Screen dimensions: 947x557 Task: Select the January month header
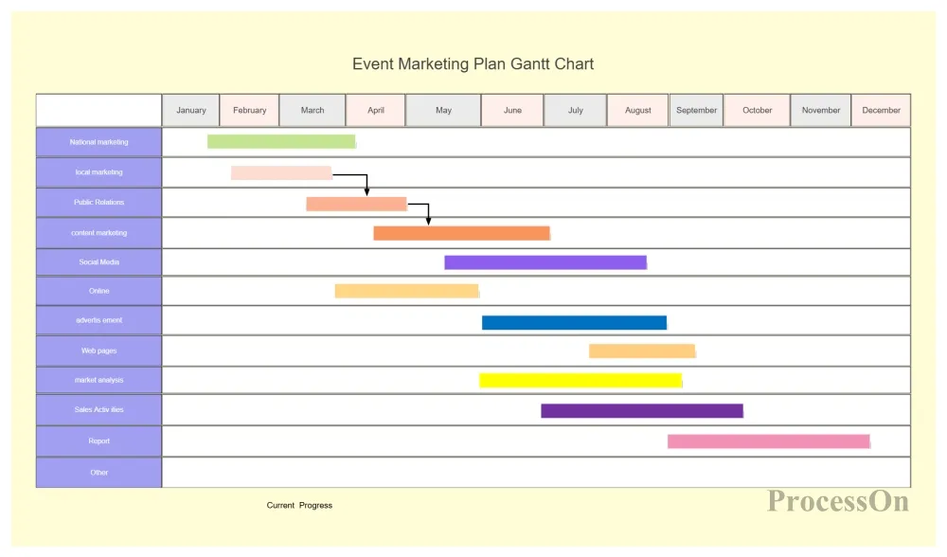(191, 110)
